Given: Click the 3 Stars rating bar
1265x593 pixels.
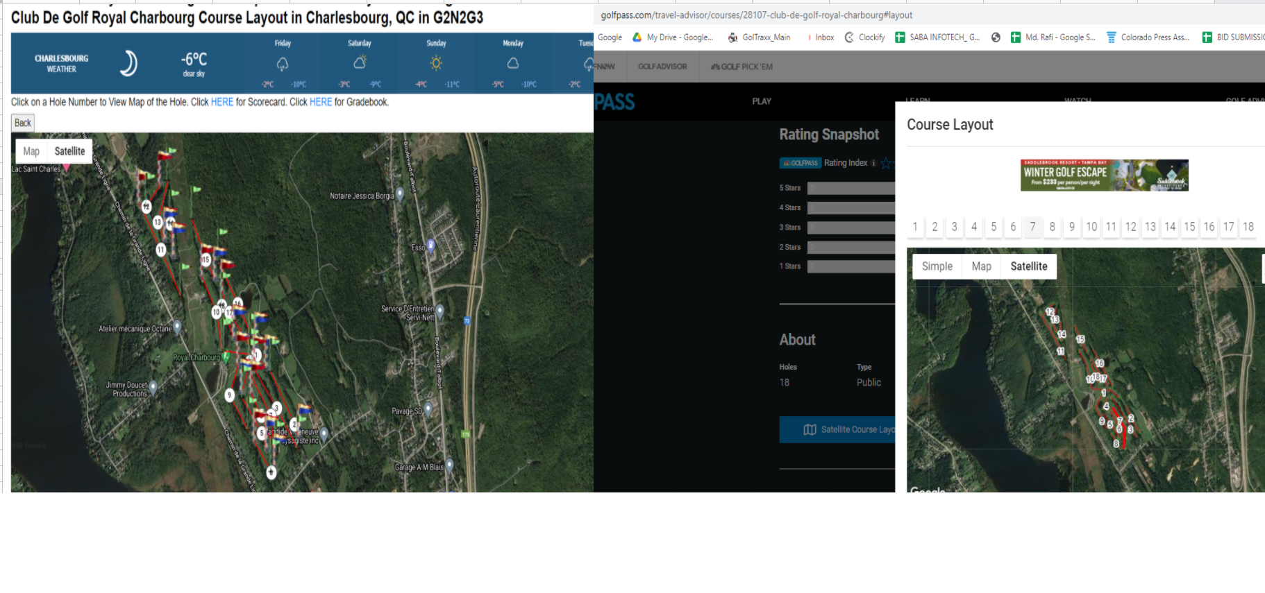Looking at the screenshot, I should (x=851, y=227).
